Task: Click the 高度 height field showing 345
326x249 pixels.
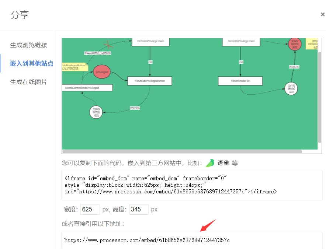Action: point(139,209)
